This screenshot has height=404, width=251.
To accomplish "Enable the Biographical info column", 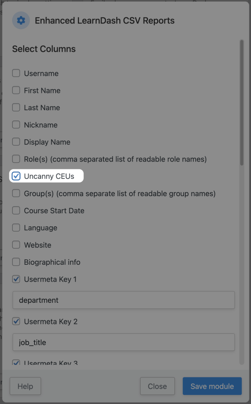I will [x=16, y=262].
